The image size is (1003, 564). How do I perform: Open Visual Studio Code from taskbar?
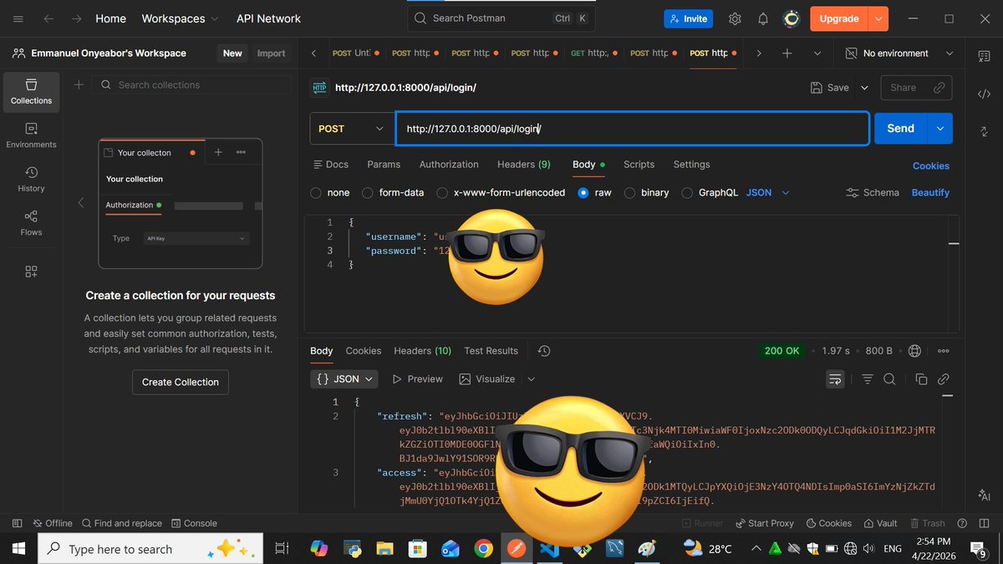(x=549, y=549)
